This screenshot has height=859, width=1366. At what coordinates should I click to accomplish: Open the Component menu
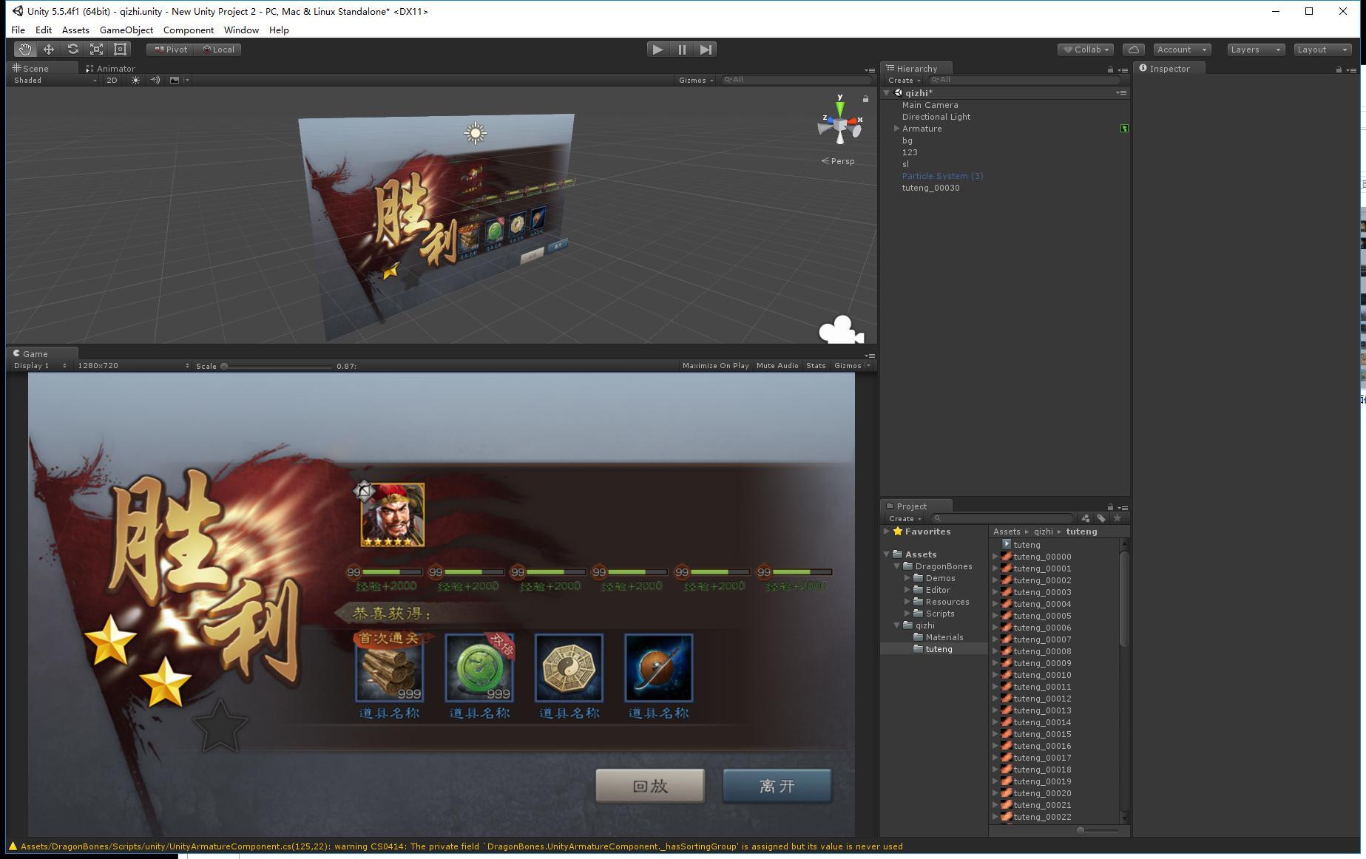pos(189,30)
